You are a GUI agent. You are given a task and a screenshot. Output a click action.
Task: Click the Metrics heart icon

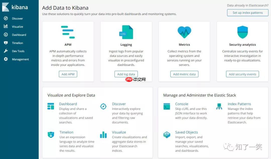point(184,32)
